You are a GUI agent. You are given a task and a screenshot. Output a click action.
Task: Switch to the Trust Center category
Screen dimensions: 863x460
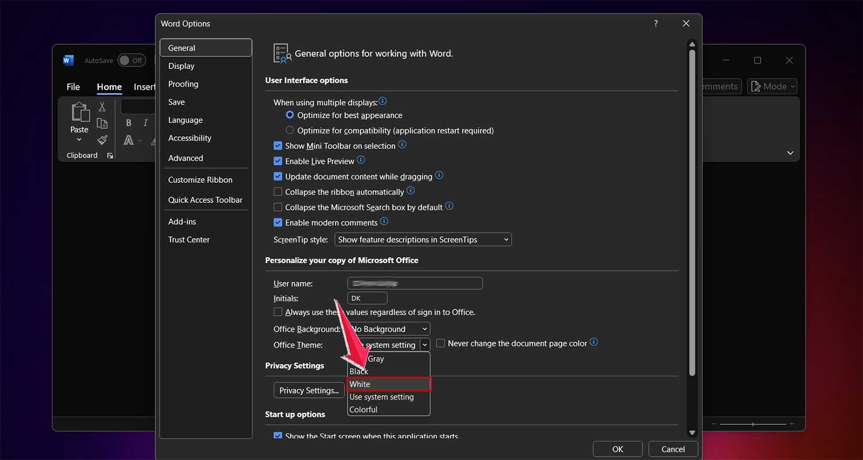click(x=189, y=239)
